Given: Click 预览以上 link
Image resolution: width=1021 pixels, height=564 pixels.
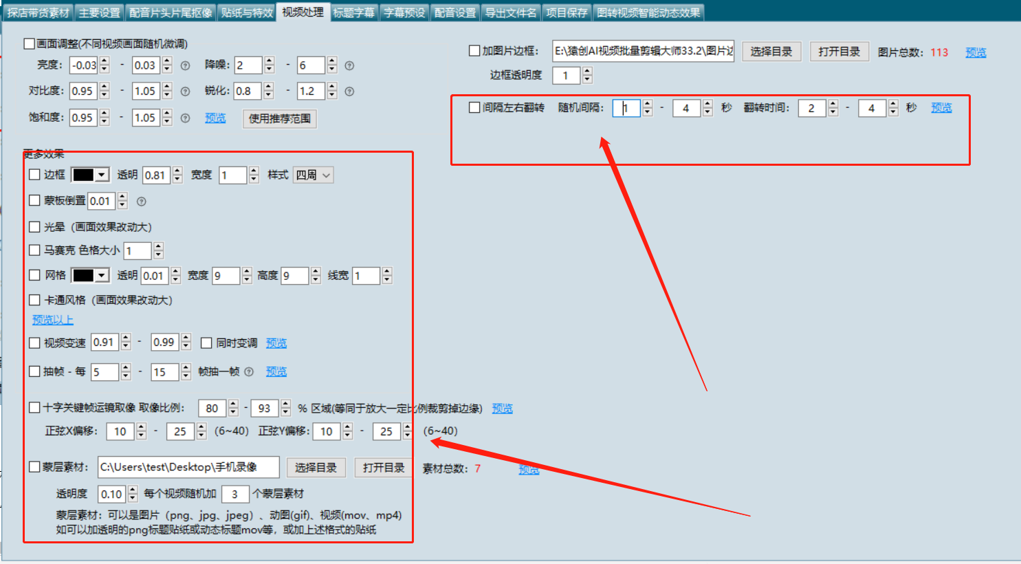Looking at the screenshot, I should [x=52, y=320].
